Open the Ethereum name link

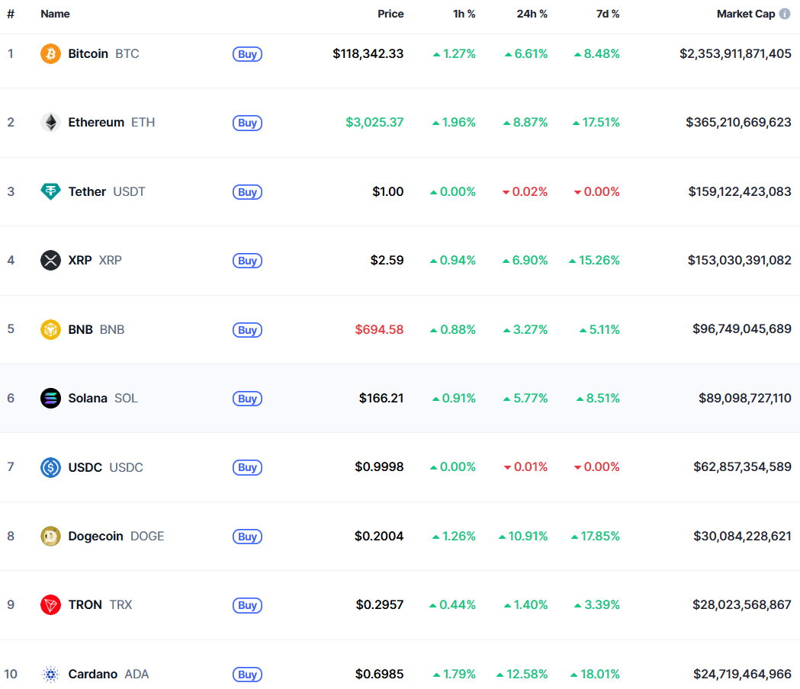96,123
